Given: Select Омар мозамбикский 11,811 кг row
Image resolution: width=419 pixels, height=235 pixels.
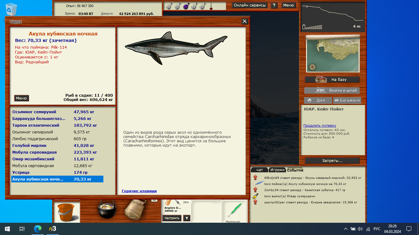Looking at the screenshot, I should tap(57, 159).
